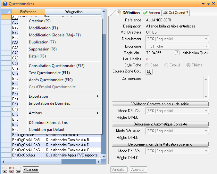217x174 pixels.
Task: Open the Couleur Zone Cou. color palette
Action: point(149,72)
